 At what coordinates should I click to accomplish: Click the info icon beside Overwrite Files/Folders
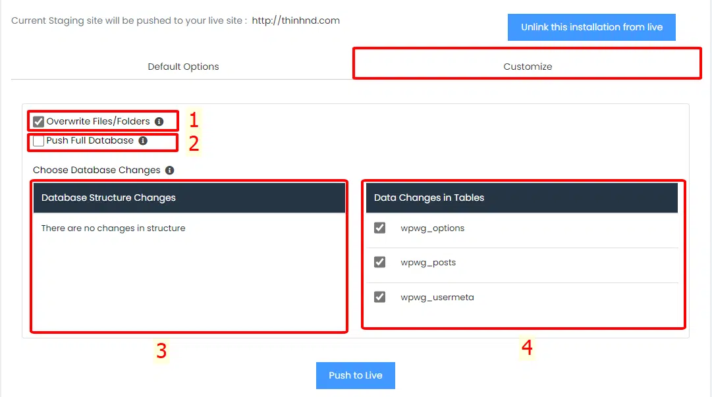click(159, 122)
